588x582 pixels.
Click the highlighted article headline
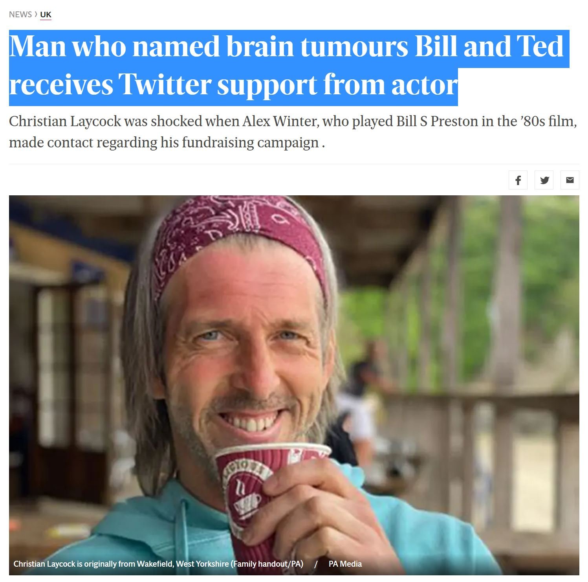click(289, 68)
